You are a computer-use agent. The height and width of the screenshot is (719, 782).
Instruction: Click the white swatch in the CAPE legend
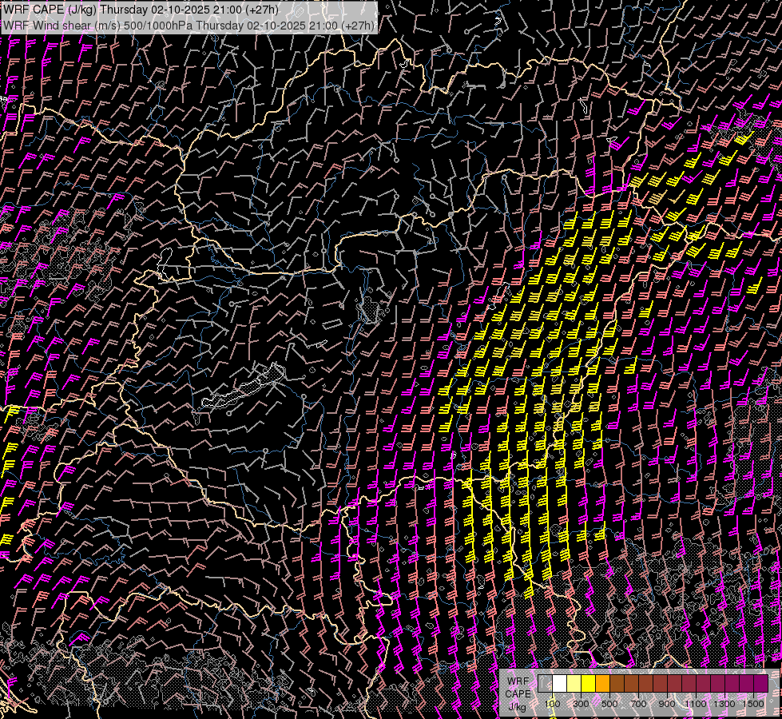click(x=560, y=683)
